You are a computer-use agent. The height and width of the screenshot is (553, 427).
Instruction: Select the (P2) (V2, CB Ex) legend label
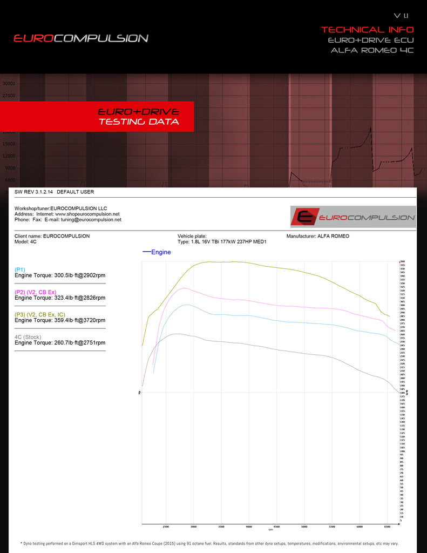click(x=35, y=292)
